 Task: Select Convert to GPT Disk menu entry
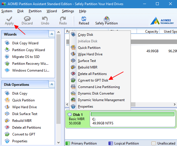pos(93,80)
